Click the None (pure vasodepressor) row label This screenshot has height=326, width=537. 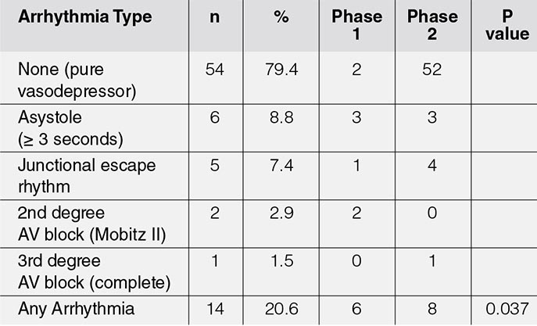point(77,80)
